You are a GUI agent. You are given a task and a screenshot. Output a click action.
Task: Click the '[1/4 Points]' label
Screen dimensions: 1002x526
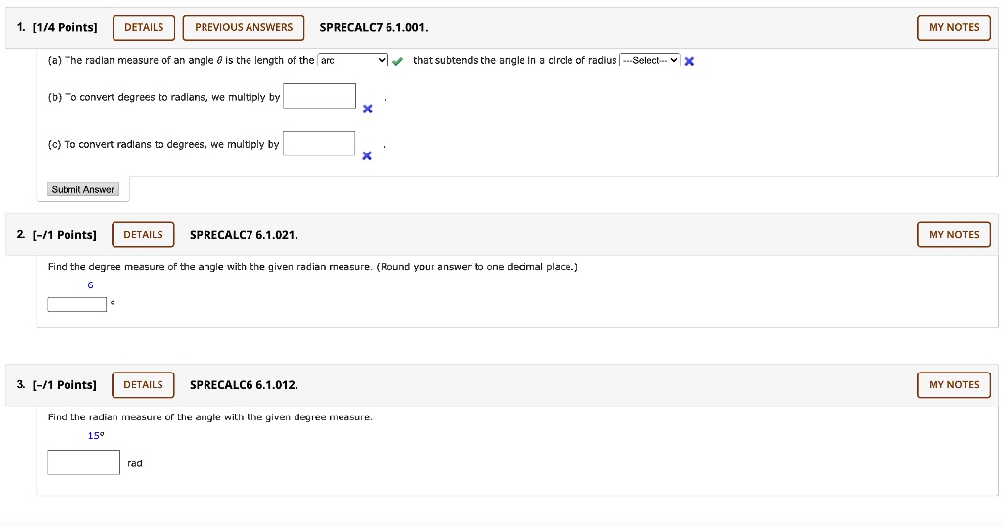tap(66, 27)
